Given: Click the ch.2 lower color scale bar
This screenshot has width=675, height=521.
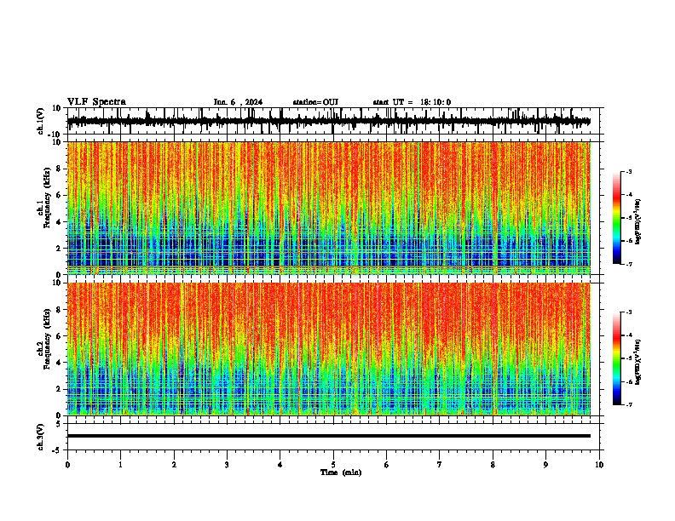Looking at the screenshot, I should pos(616,358).
